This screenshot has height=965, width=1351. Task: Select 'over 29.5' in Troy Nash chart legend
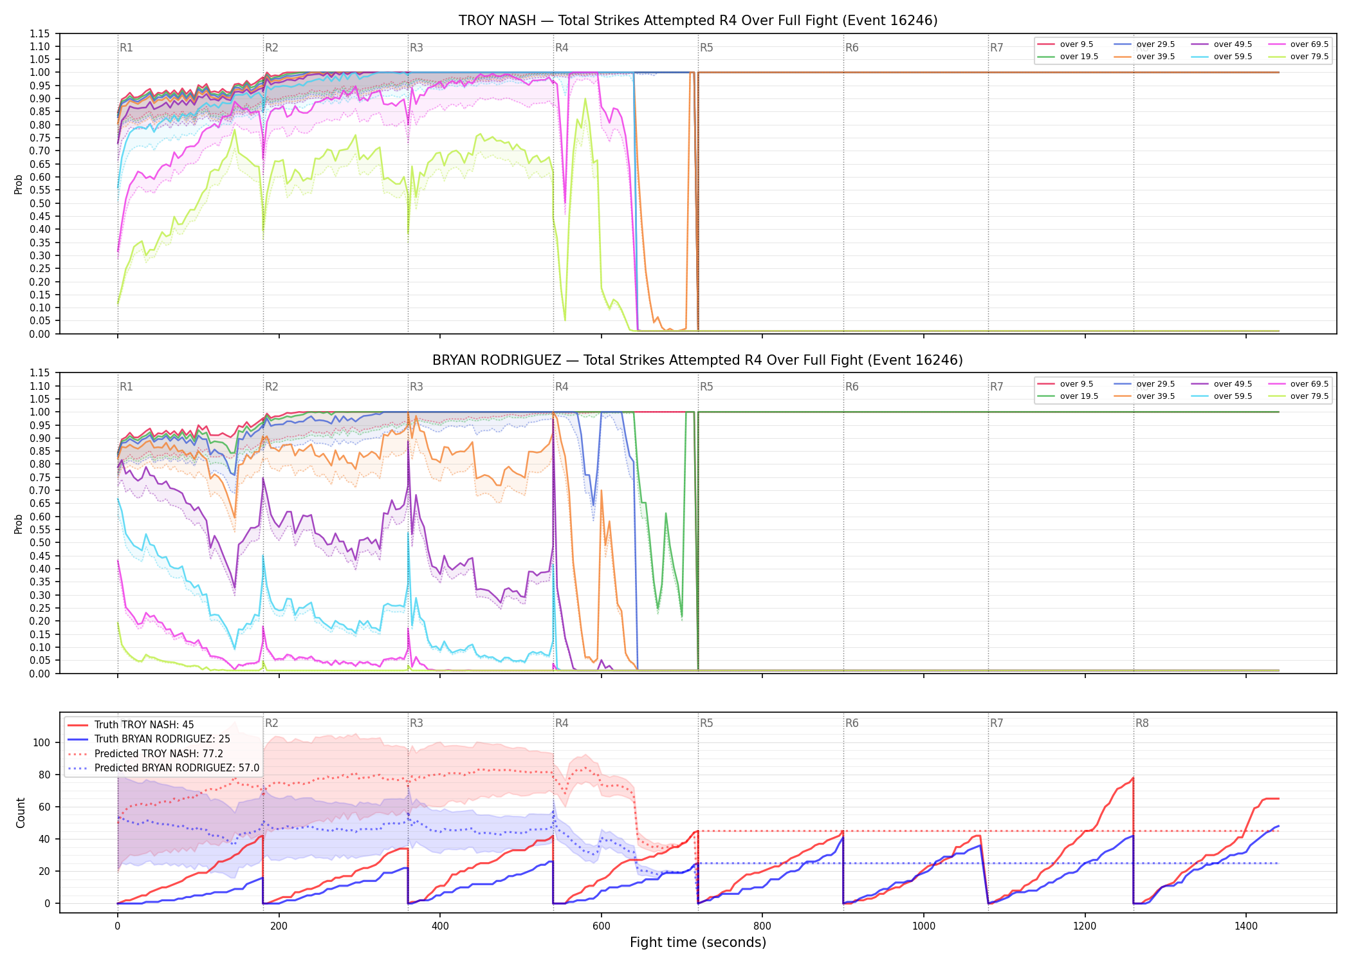coord(1144,44)
